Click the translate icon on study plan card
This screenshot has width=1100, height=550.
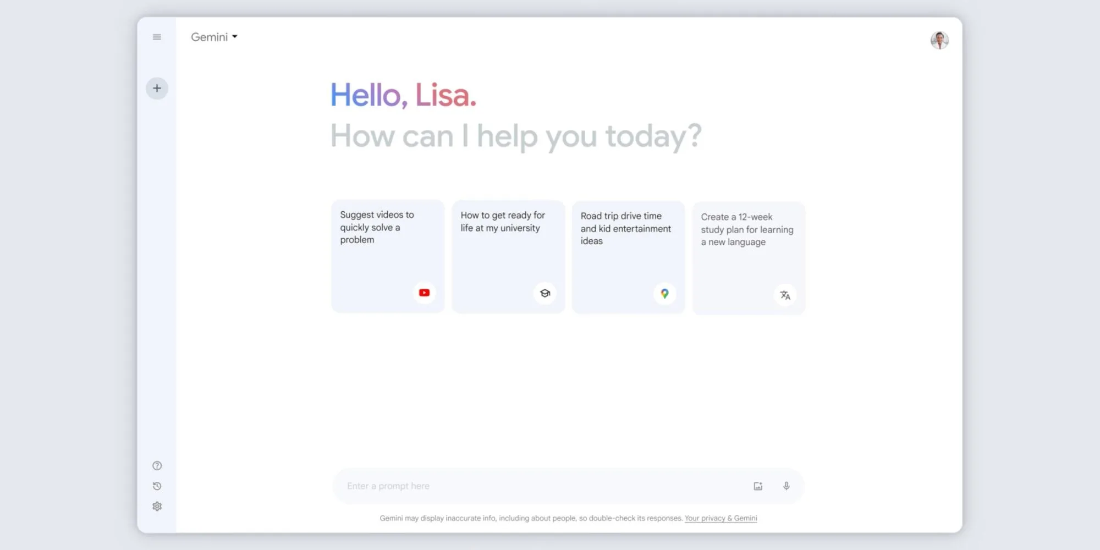point(785,295)
